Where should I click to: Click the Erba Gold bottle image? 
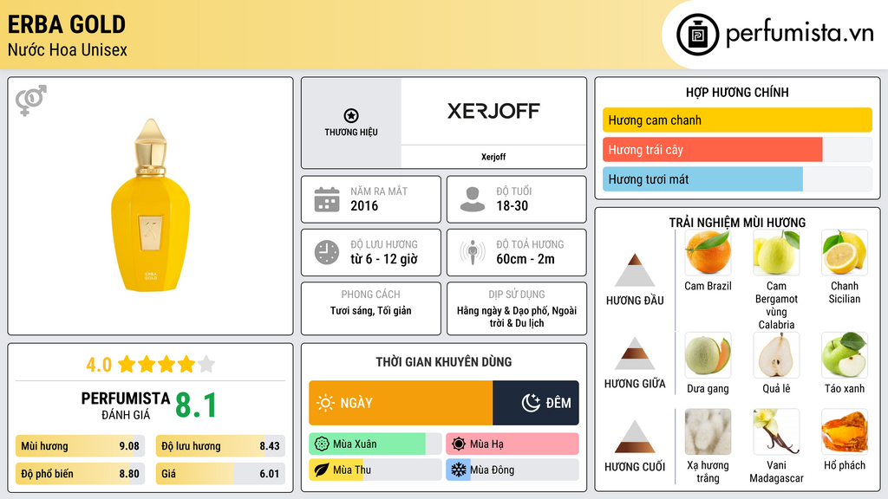[150, 206]
